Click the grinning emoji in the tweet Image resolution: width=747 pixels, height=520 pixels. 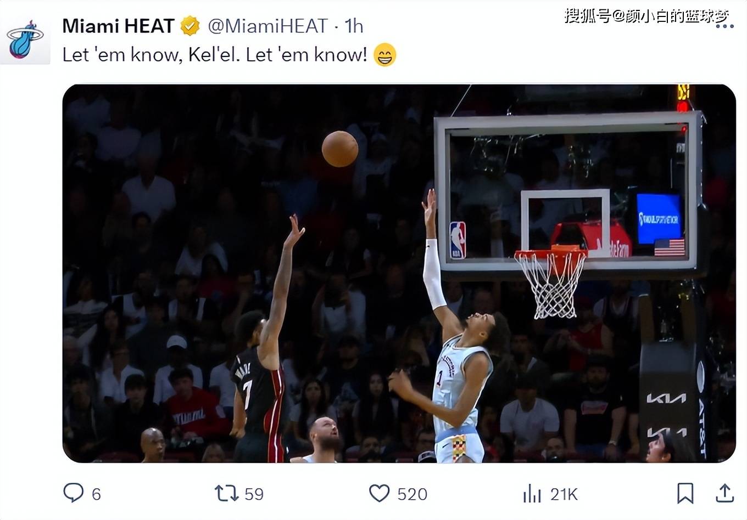384,55
